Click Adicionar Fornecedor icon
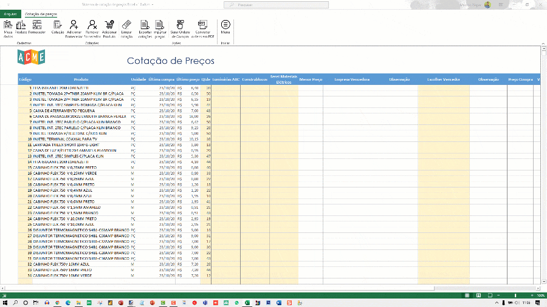Viewport: 547px width, 307px height. pos(74,29)
